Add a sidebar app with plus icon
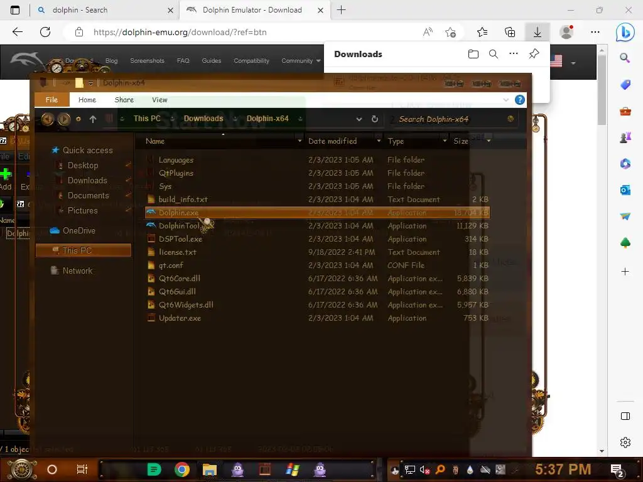 click(625, 271)
